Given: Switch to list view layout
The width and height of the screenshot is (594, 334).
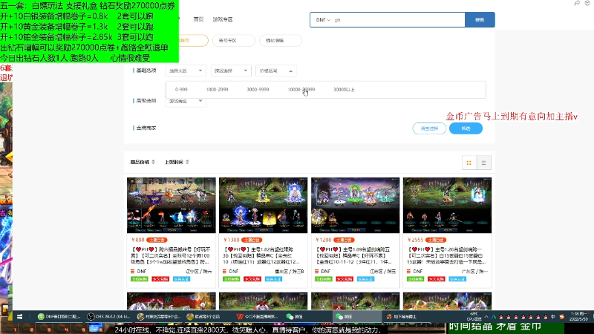Looking at the screenshot, I should pyautogui.click(x=484, y=163).
